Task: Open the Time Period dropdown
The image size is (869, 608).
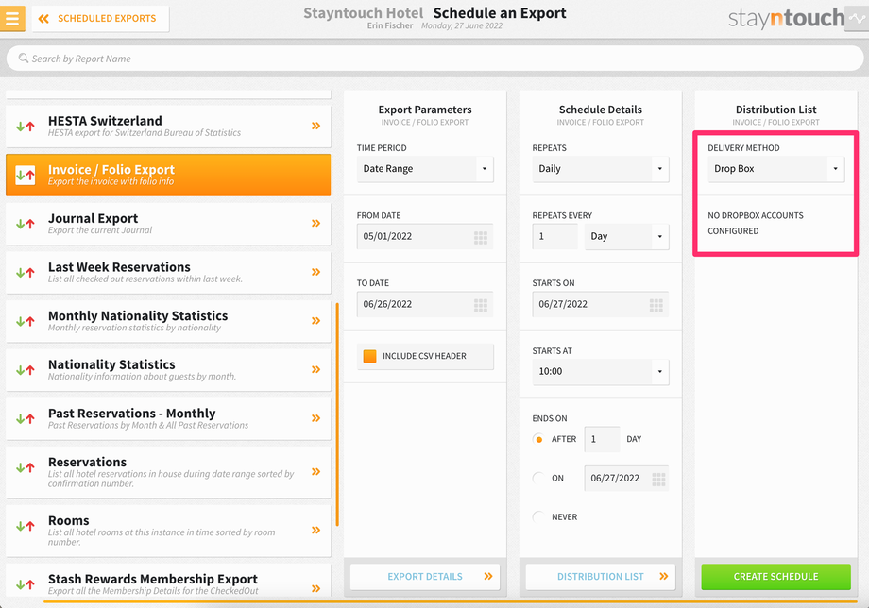Action: click(x=425, y=169)
